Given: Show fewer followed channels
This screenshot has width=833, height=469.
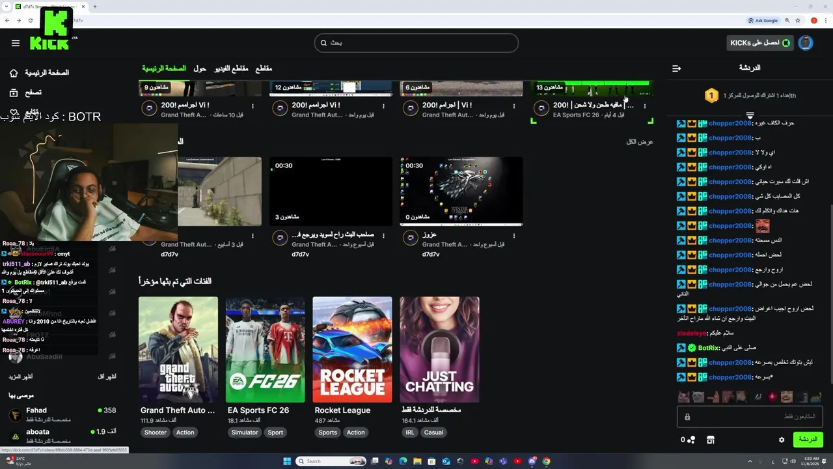Looking at the screenshot, I should (x=107, y=377).
